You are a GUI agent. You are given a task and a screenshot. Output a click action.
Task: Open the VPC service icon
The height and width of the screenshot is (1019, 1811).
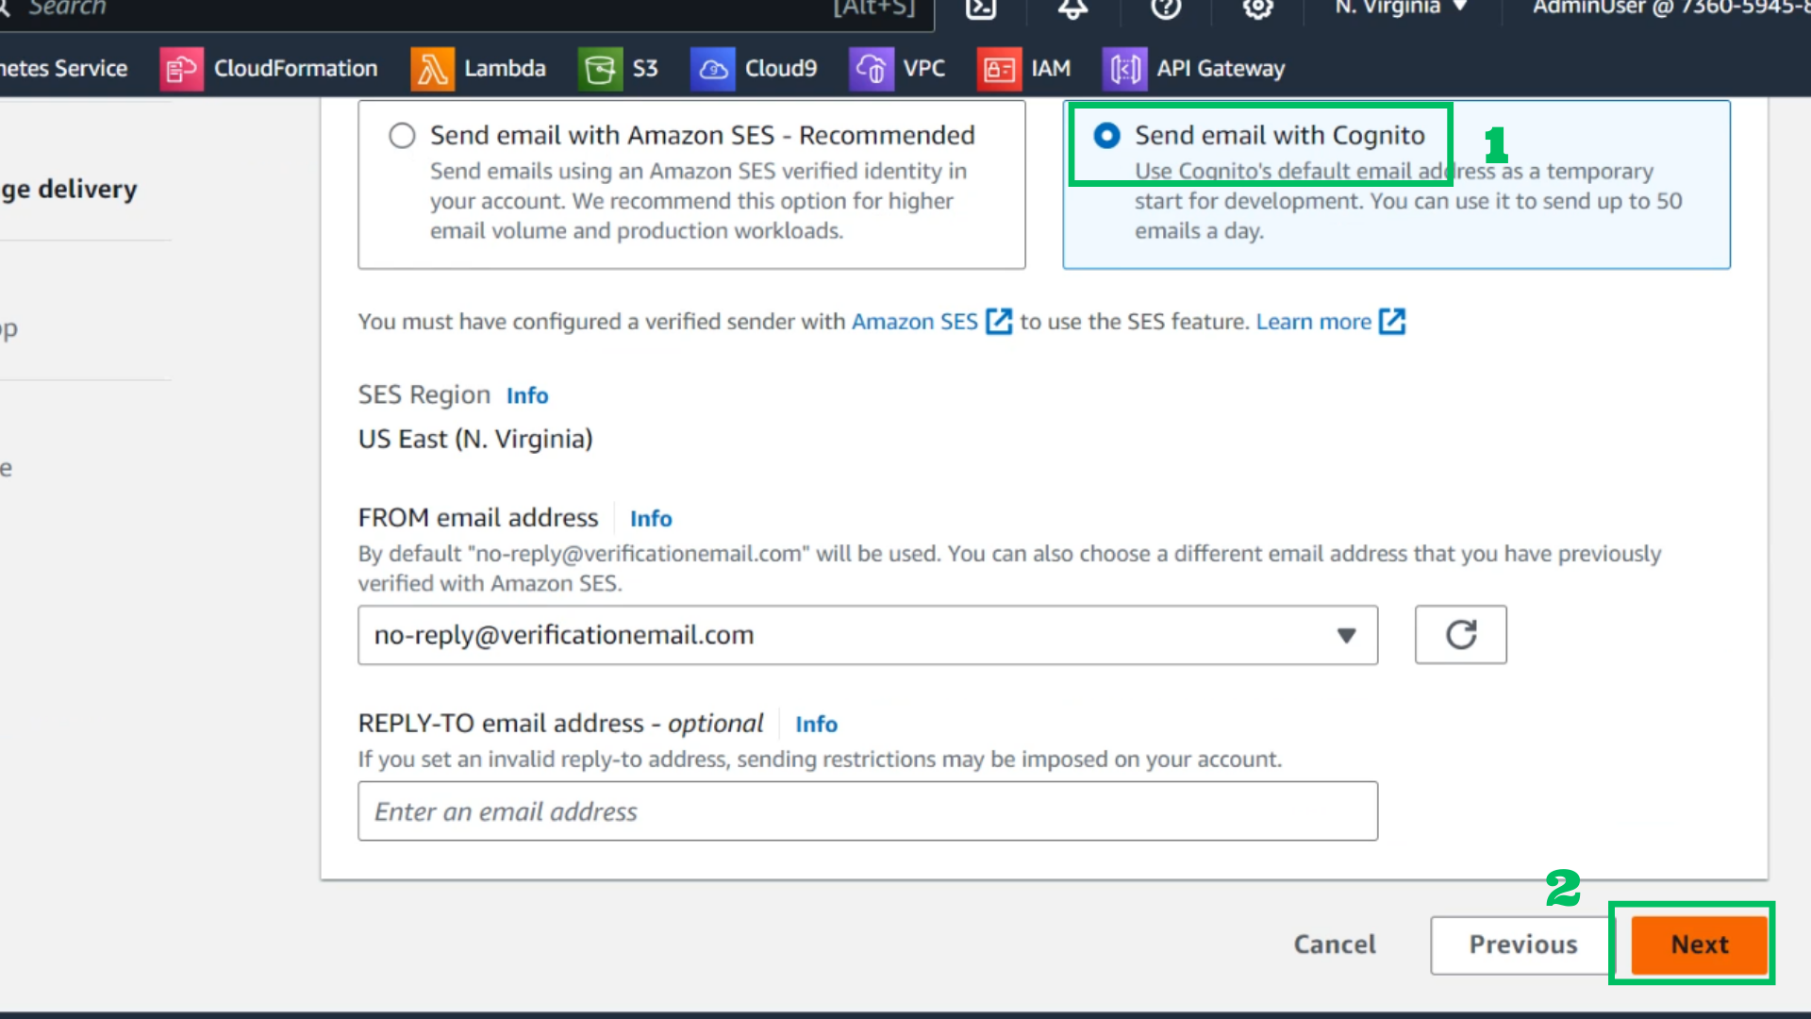871,69
